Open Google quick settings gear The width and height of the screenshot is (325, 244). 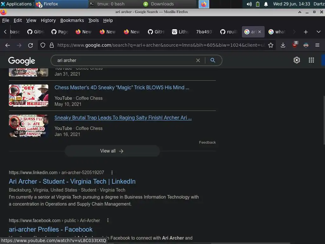(297, 60)
